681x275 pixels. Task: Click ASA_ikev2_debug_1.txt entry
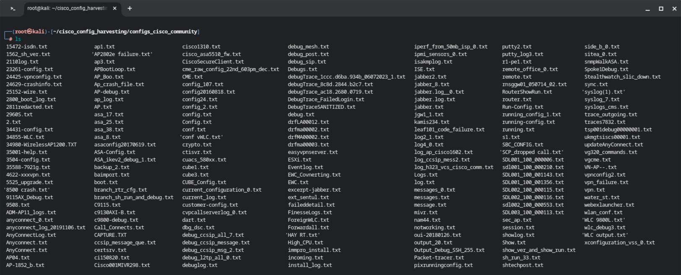[x=125, y=160]
